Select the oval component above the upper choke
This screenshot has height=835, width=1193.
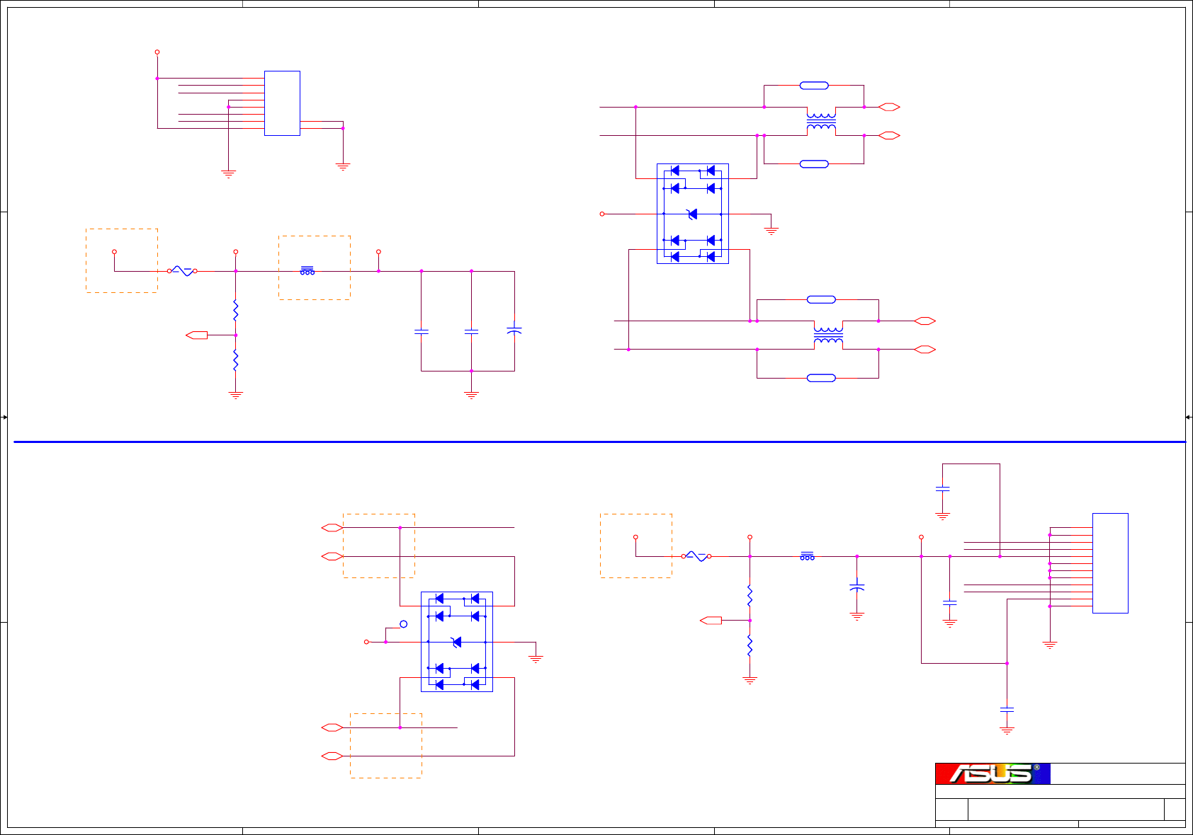[x=814, y=86]
